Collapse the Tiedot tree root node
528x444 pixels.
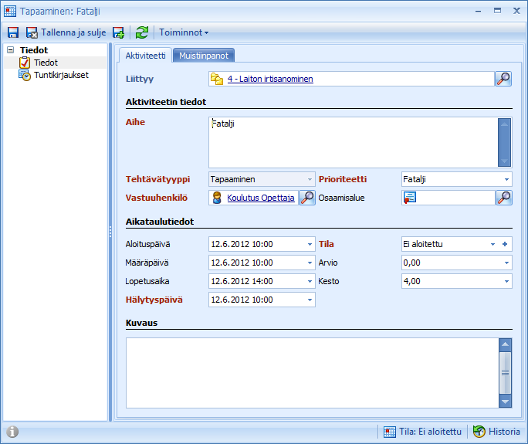[11, 50]
